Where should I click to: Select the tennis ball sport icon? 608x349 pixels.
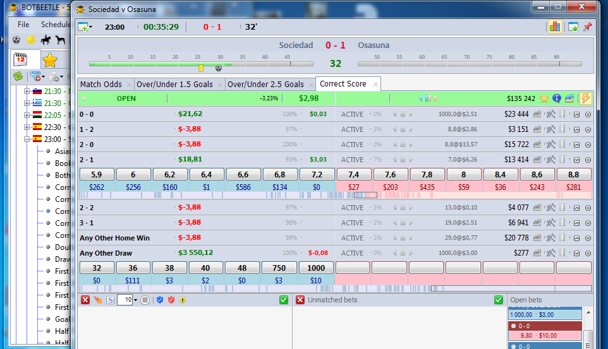click(x=30, y=40)
